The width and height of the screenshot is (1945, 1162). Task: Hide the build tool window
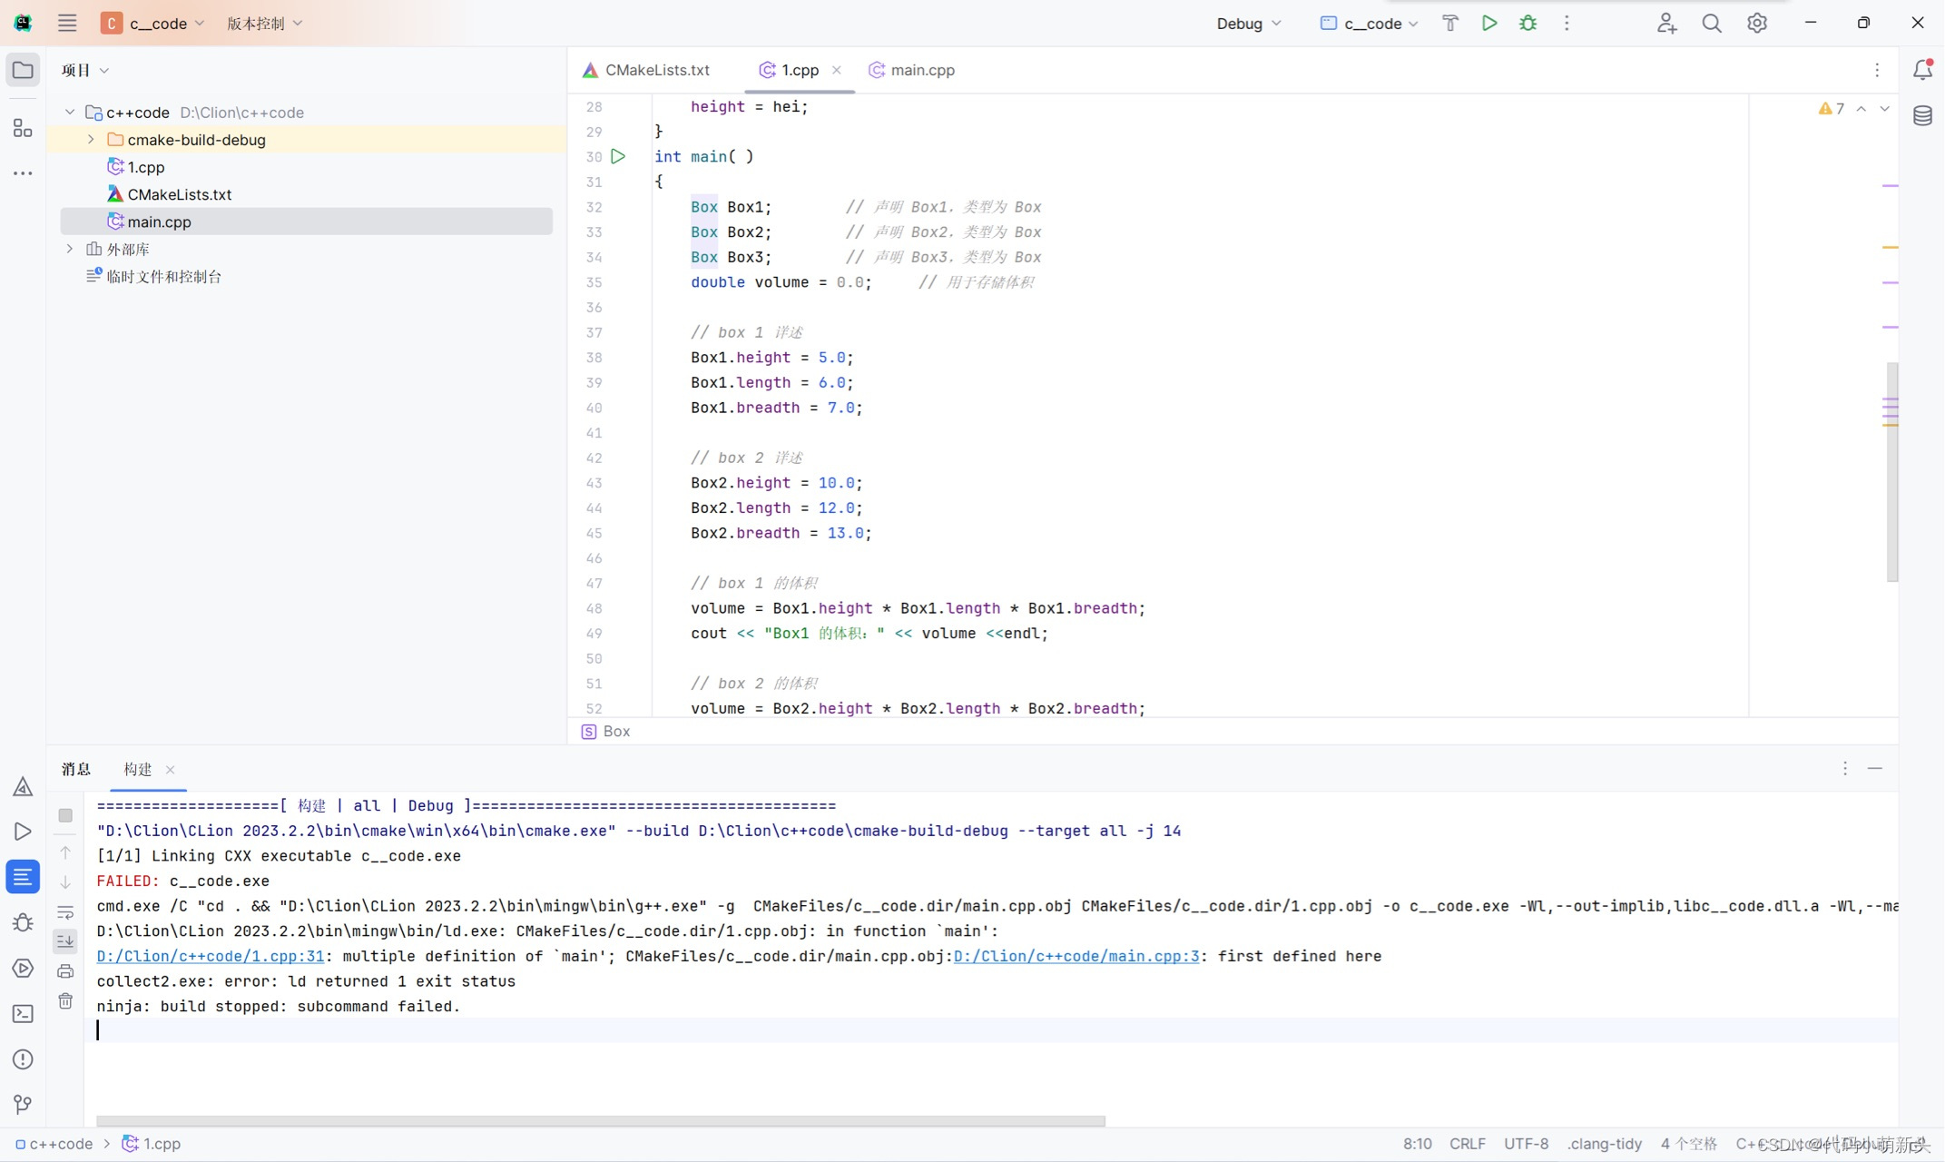click(x=1875, y=768)
